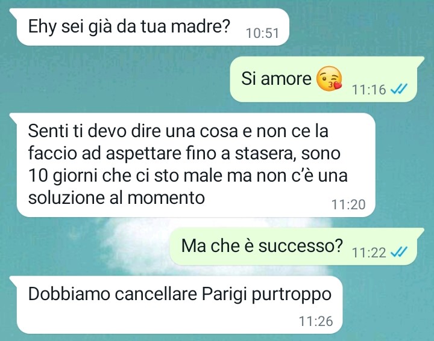The width and height of the screenshot is (434, 341).
Task: Click the word "successo?" in green bubble
Action: point(301,246)
